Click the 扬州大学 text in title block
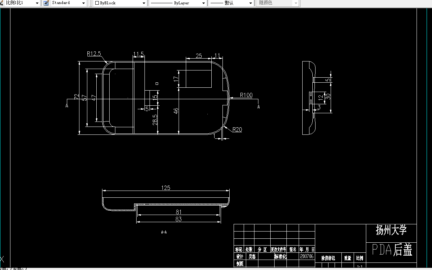 click(392, 230)
